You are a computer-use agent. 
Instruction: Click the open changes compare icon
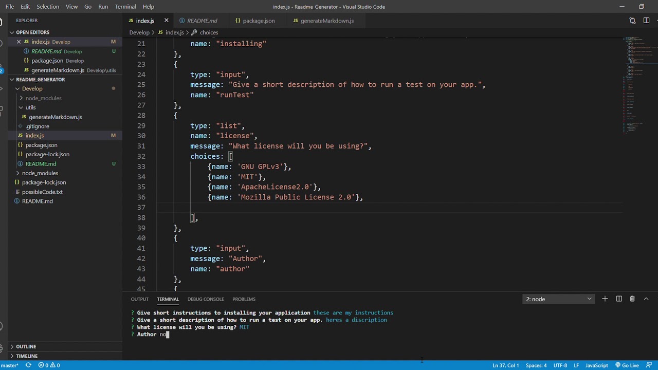(x=632, y=21)
